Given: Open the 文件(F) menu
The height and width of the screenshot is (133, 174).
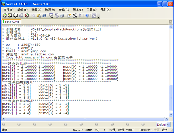Looking at the screenshot, I should coord(9,10).
